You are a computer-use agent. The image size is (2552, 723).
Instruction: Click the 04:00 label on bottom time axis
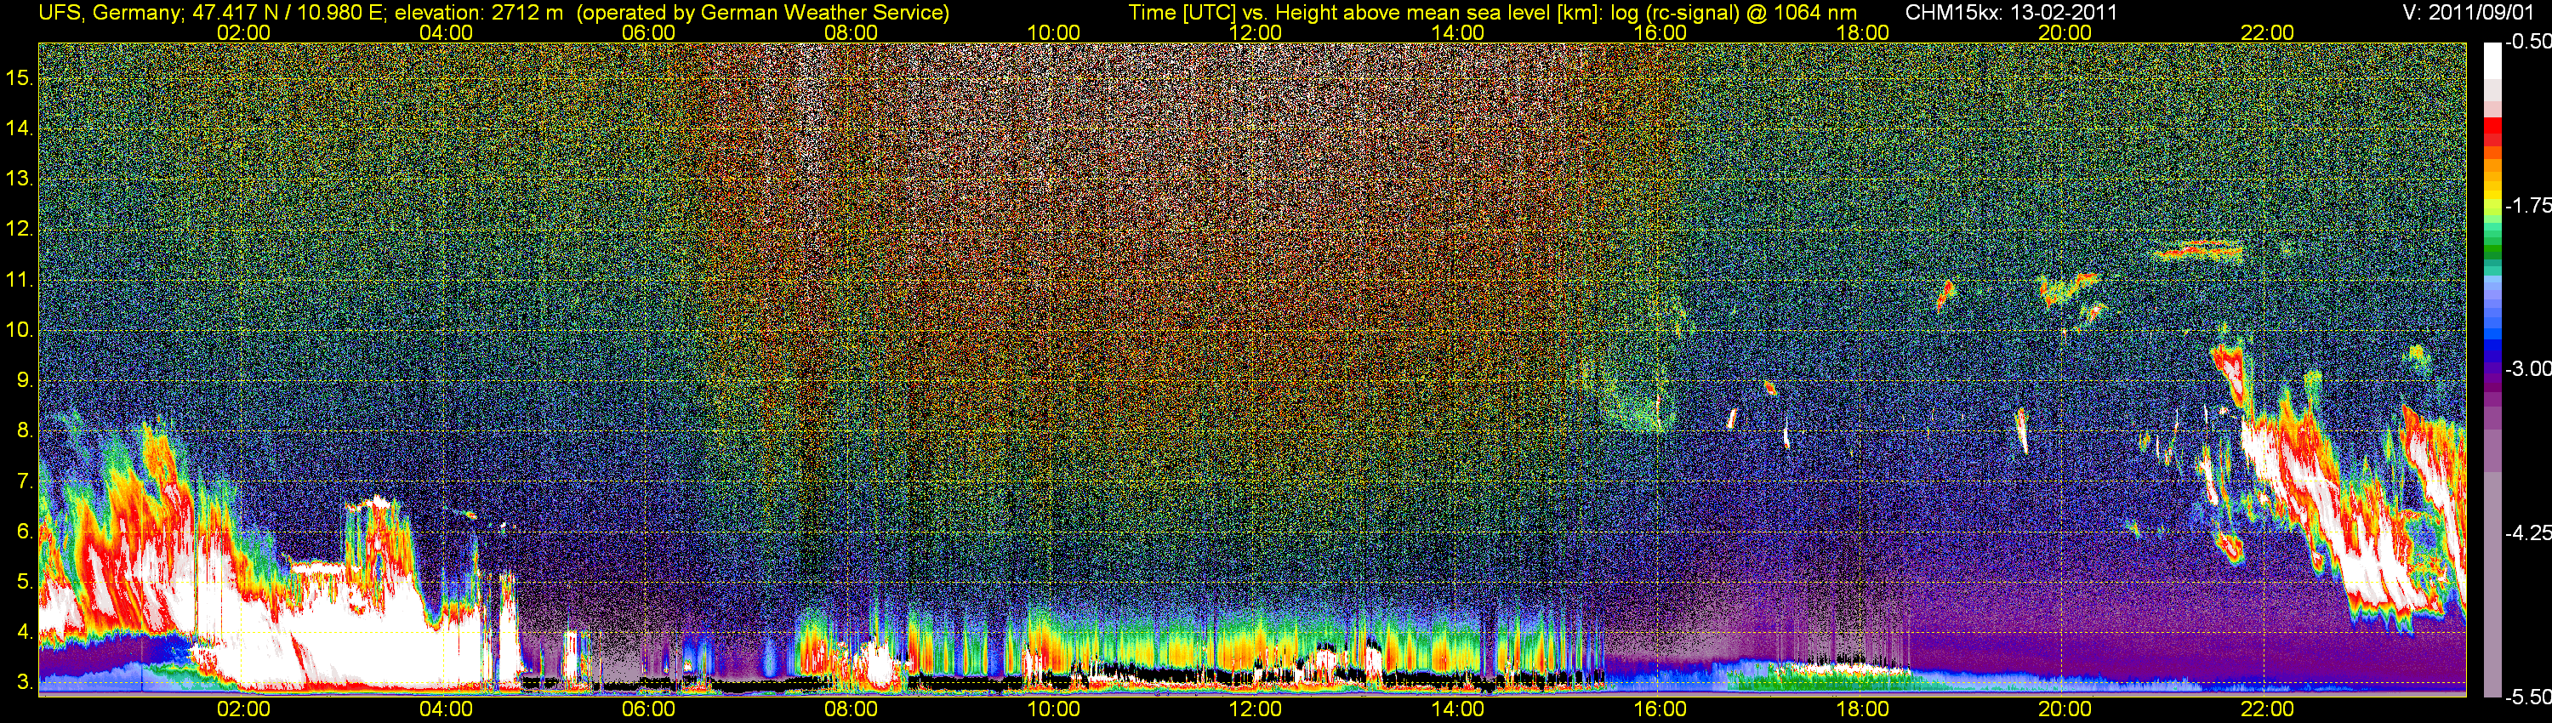pyautogui.click(x=446, y=709)
